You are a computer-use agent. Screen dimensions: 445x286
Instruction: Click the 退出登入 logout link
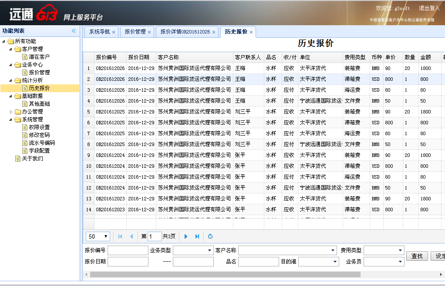[x=429, y=8]
